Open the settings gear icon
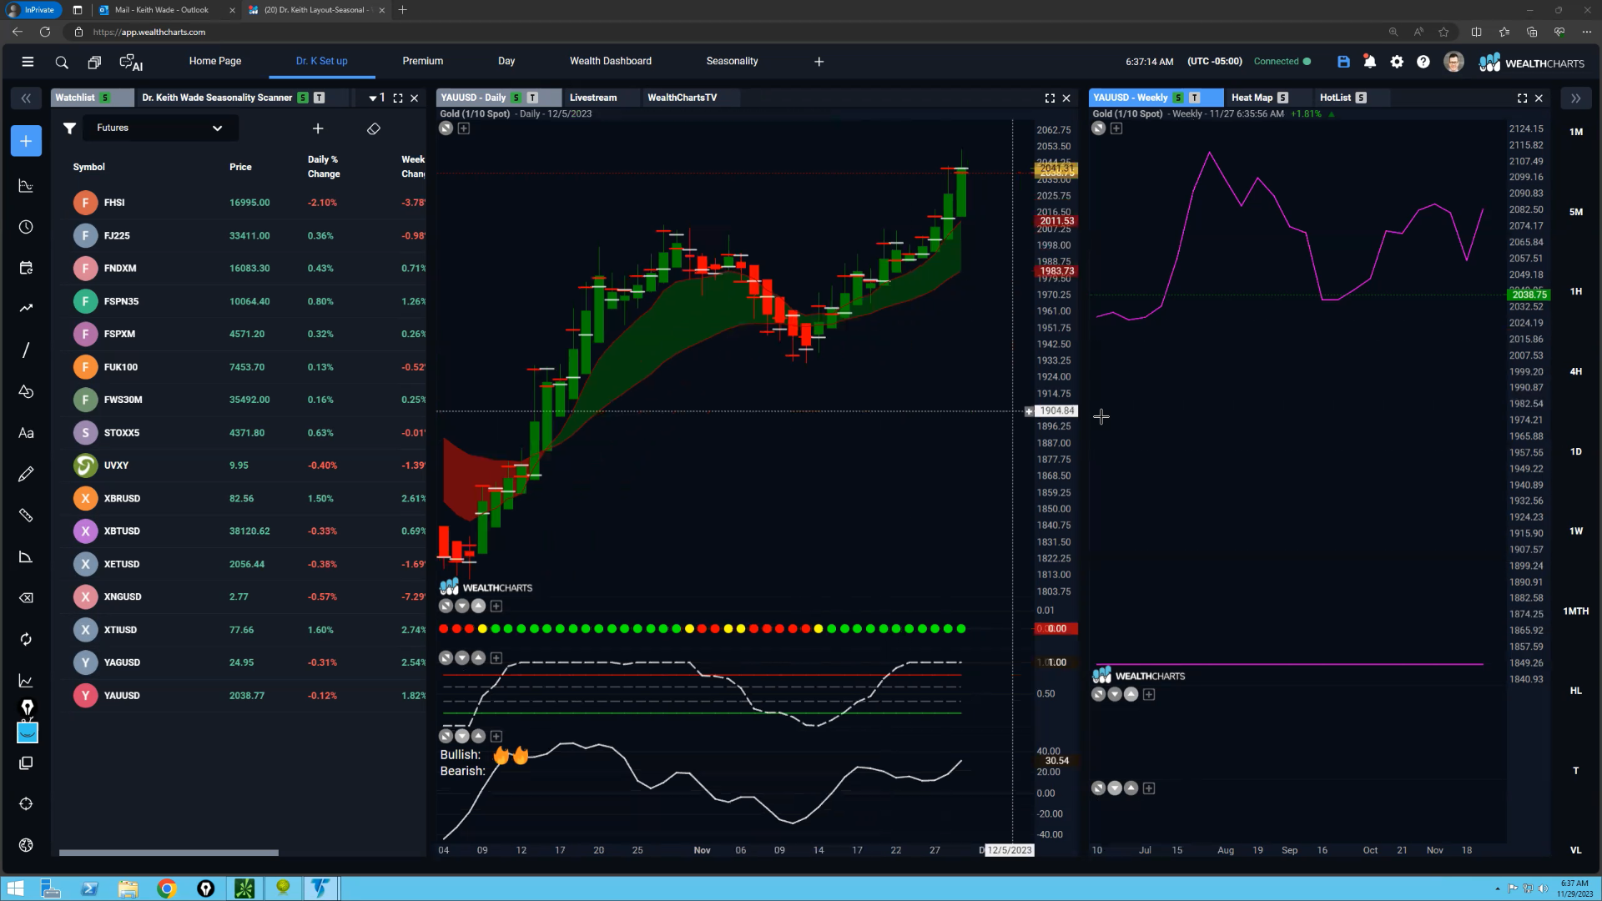Viewport: 1602px width, 901px height. pyautogui.click(x=1397, y=62)
